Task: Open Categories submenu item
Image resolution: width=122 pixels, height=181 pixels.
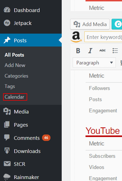Action: [16, 76]
